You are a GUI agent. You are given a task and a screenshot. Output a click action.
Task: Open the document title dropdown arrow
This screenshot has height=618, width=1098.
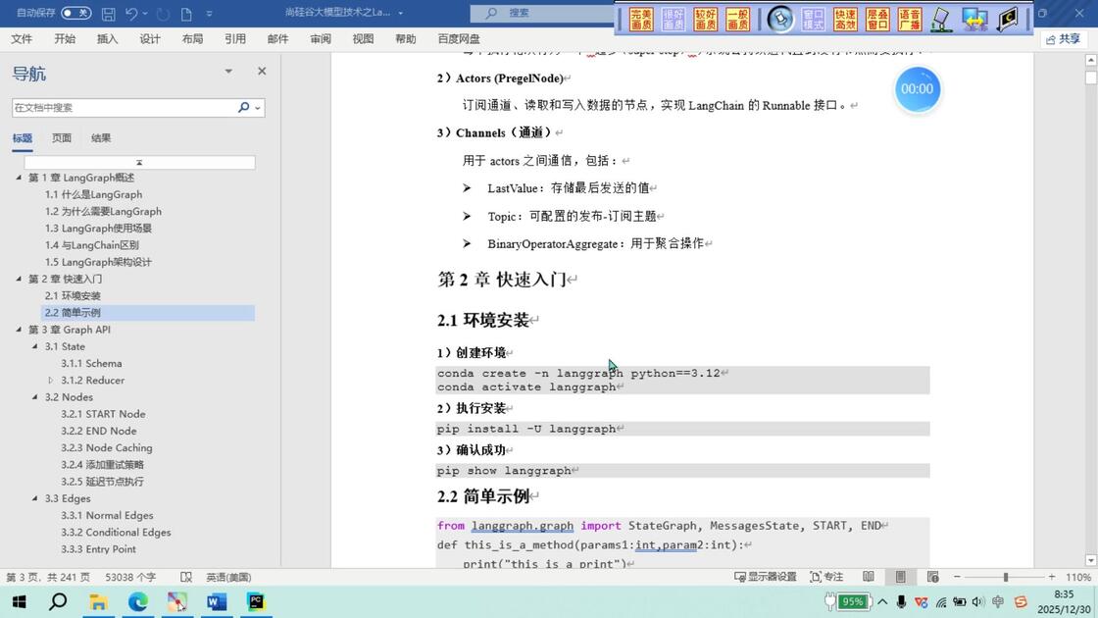coord(401,13)
